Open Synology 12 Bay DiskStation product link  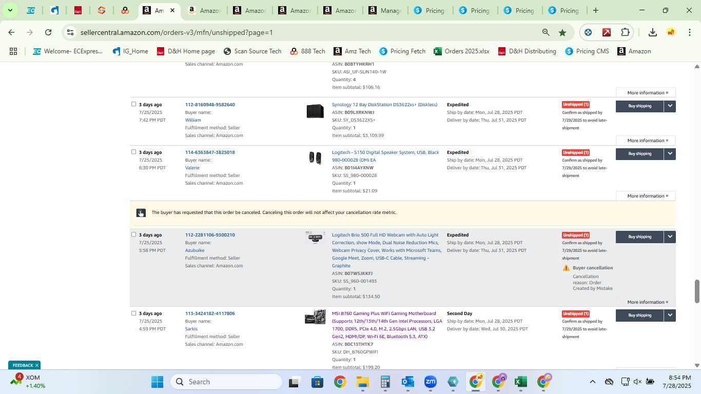(384, 105)
